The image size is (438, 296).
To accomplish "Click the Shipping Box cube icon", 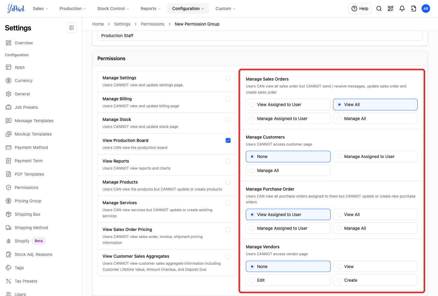I will (x=9, y=214).
